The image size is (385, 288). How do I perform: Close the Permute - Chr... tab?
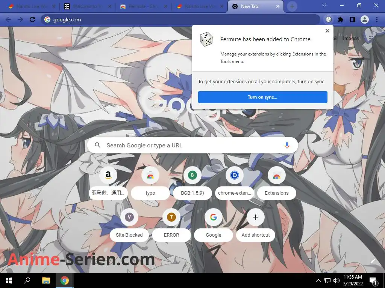coord(166,6)
